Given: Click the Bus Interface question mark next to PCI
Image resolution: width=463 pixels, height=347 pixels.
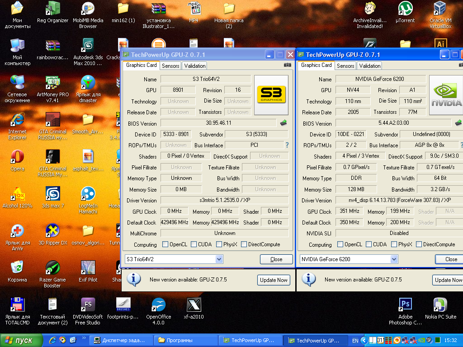Looking at the screenshot, I should (x=287, y=145).
